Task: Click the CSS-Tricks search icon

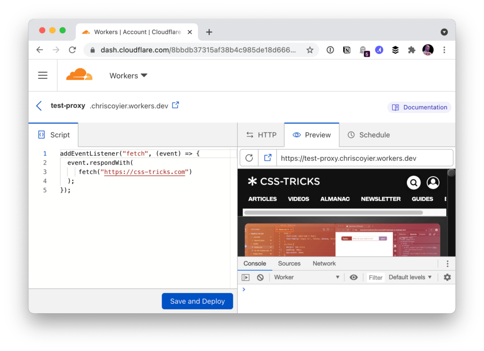Action: (x=414, y=183)
